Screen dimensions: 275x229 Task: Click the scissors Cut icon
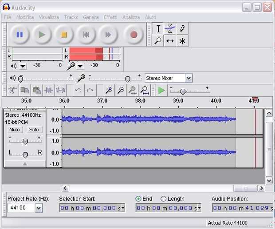12,91
